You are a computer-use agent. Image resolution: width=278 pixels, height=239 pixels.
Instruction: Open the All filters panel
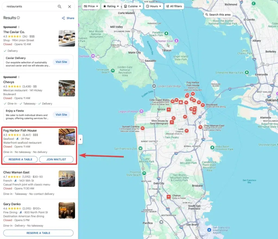pyautogui.click(x=174, y=6)
